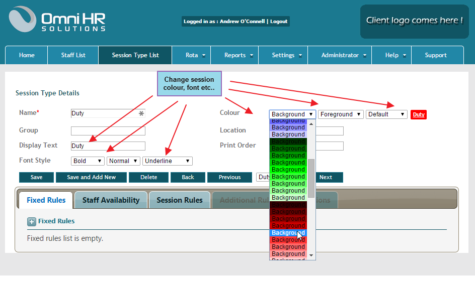
Task: Expand the Settings menu
Action: [283, 55]
